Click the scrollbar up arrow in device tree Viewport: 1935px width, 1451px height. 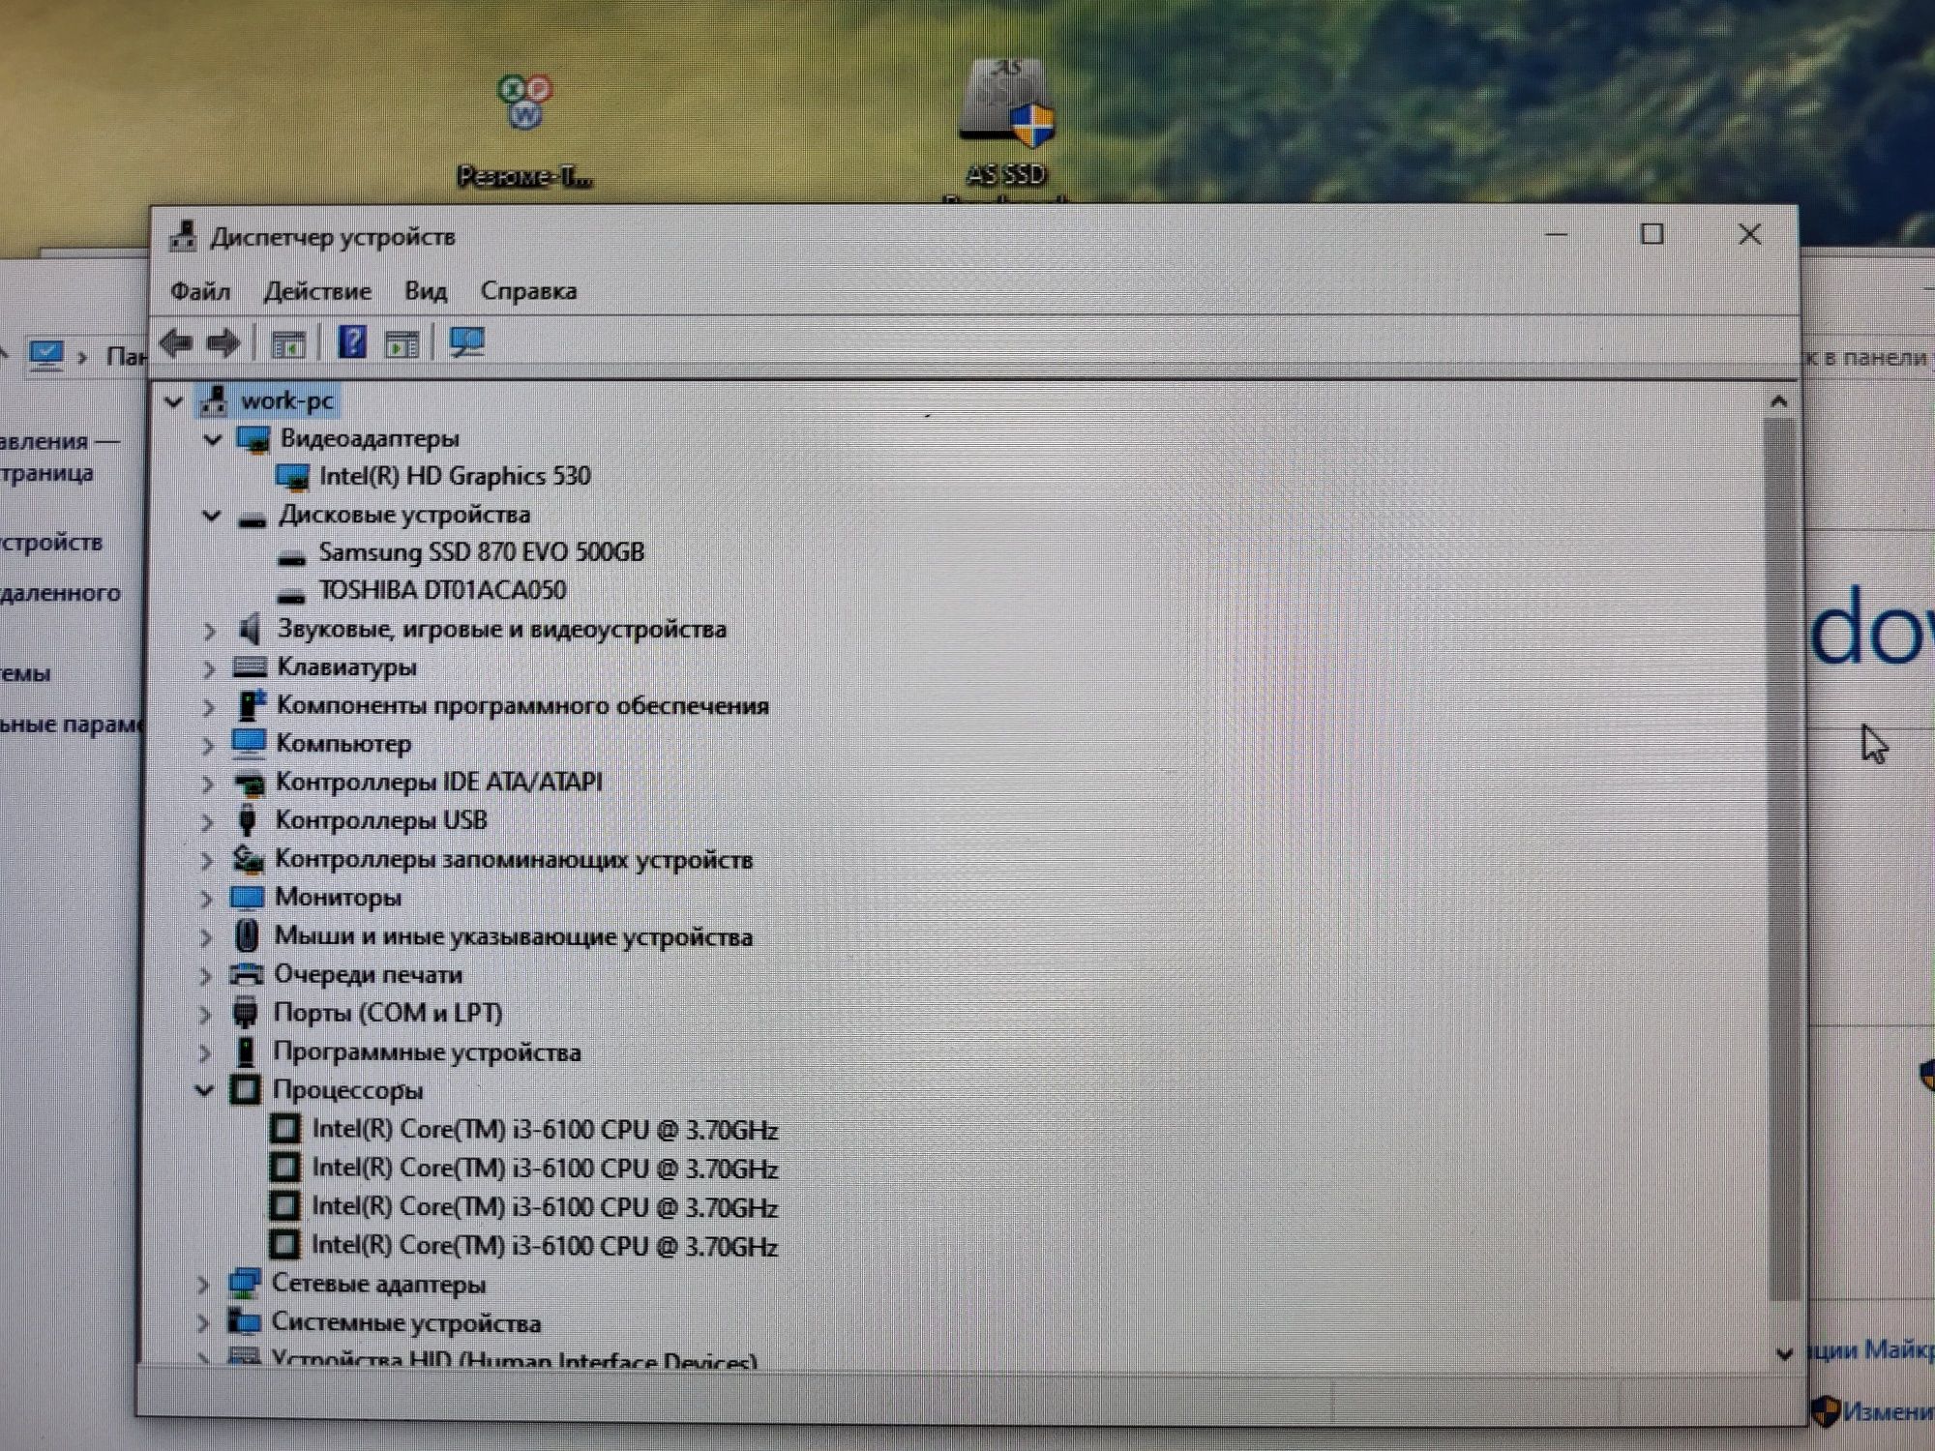click(1778, 401)
